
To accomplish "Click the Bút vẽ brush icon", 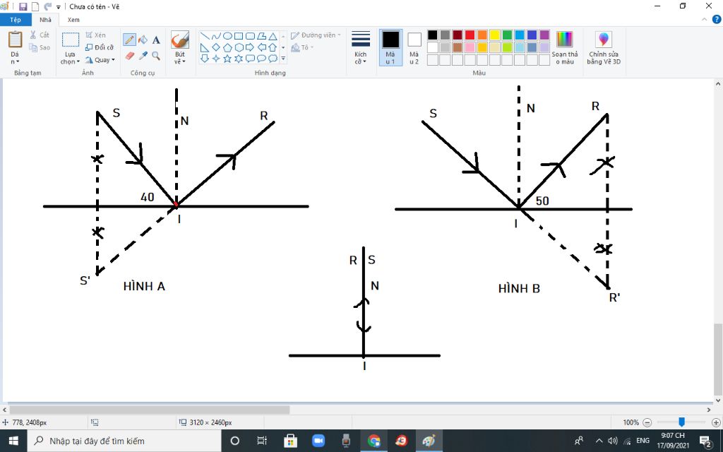I will pos(180,40).
